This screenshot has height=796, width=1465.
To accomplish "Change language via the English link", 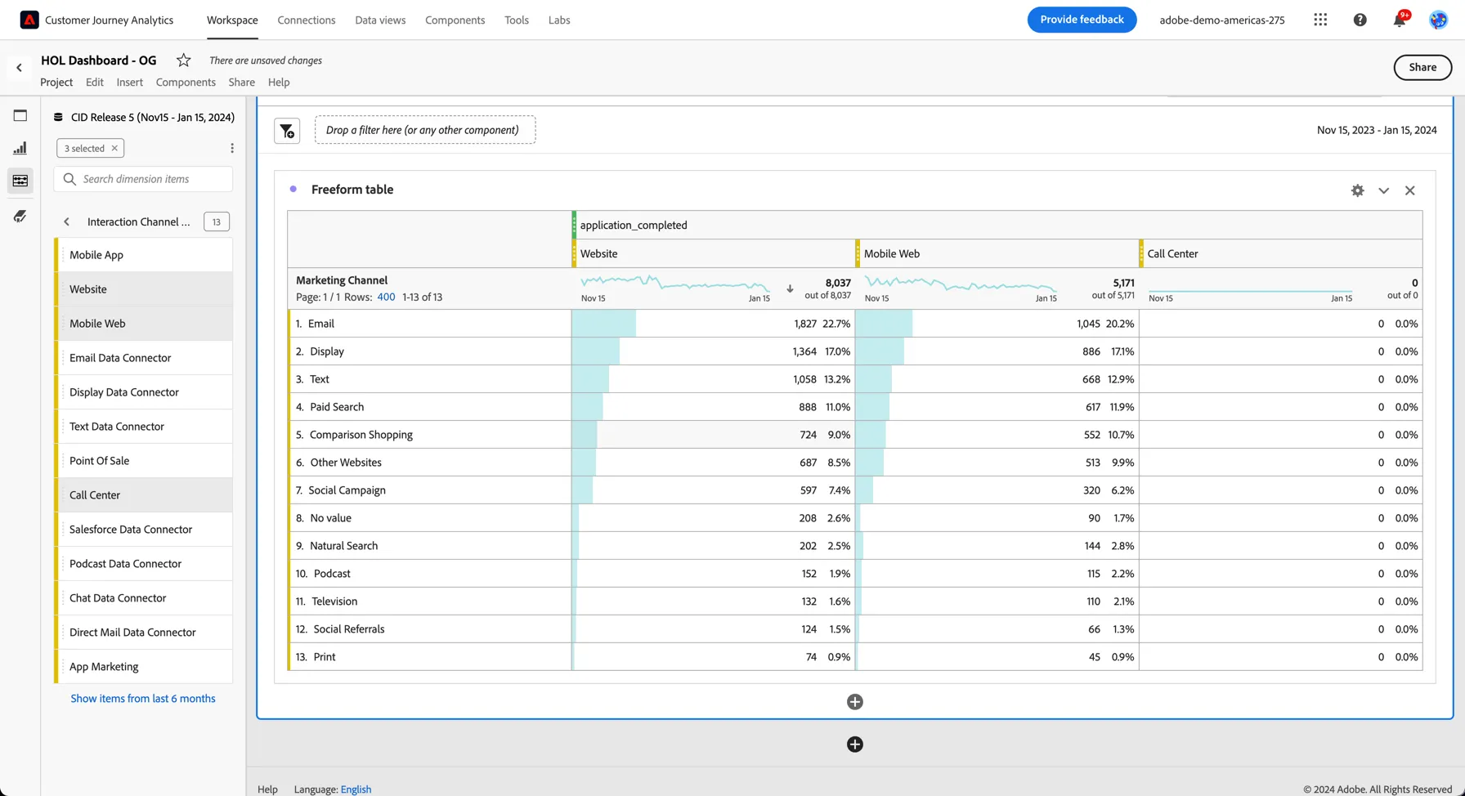I will pyautogui.click(x=356, y=789).
